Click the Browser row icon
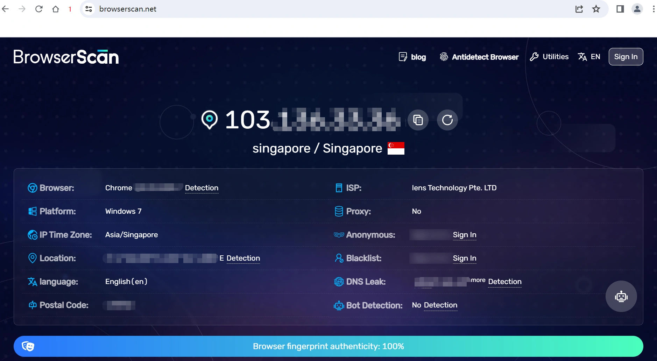Image resolution: width=657 pixels, height=361 pixels. 33,188
